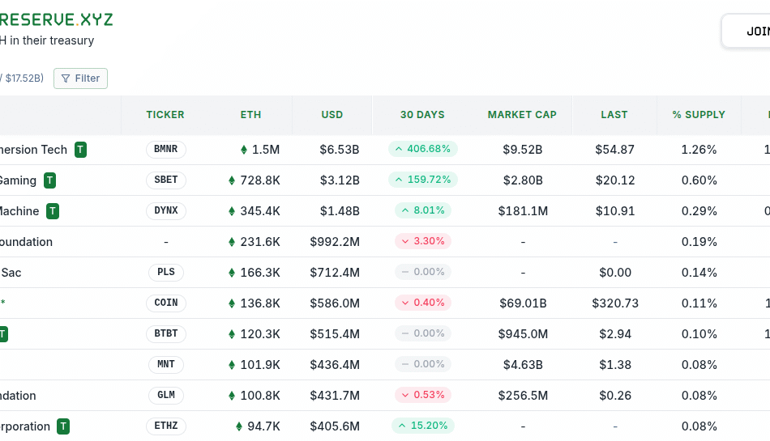Click the red 0.40% change pill
Viewport: 770px width, 441px height.
423,303
